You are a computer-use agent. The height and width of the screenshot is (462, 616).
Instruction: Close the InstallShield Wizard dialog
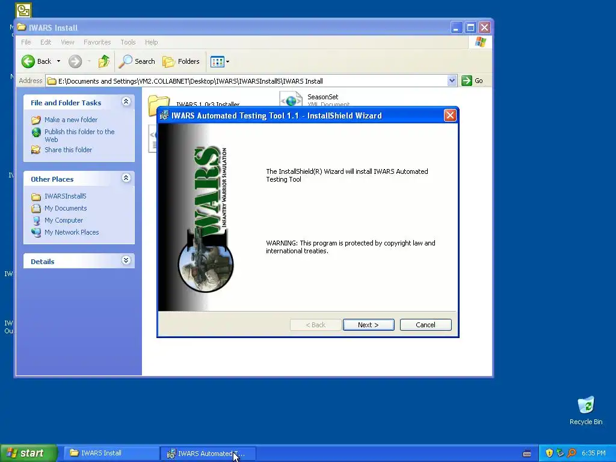tap(450, 115)
